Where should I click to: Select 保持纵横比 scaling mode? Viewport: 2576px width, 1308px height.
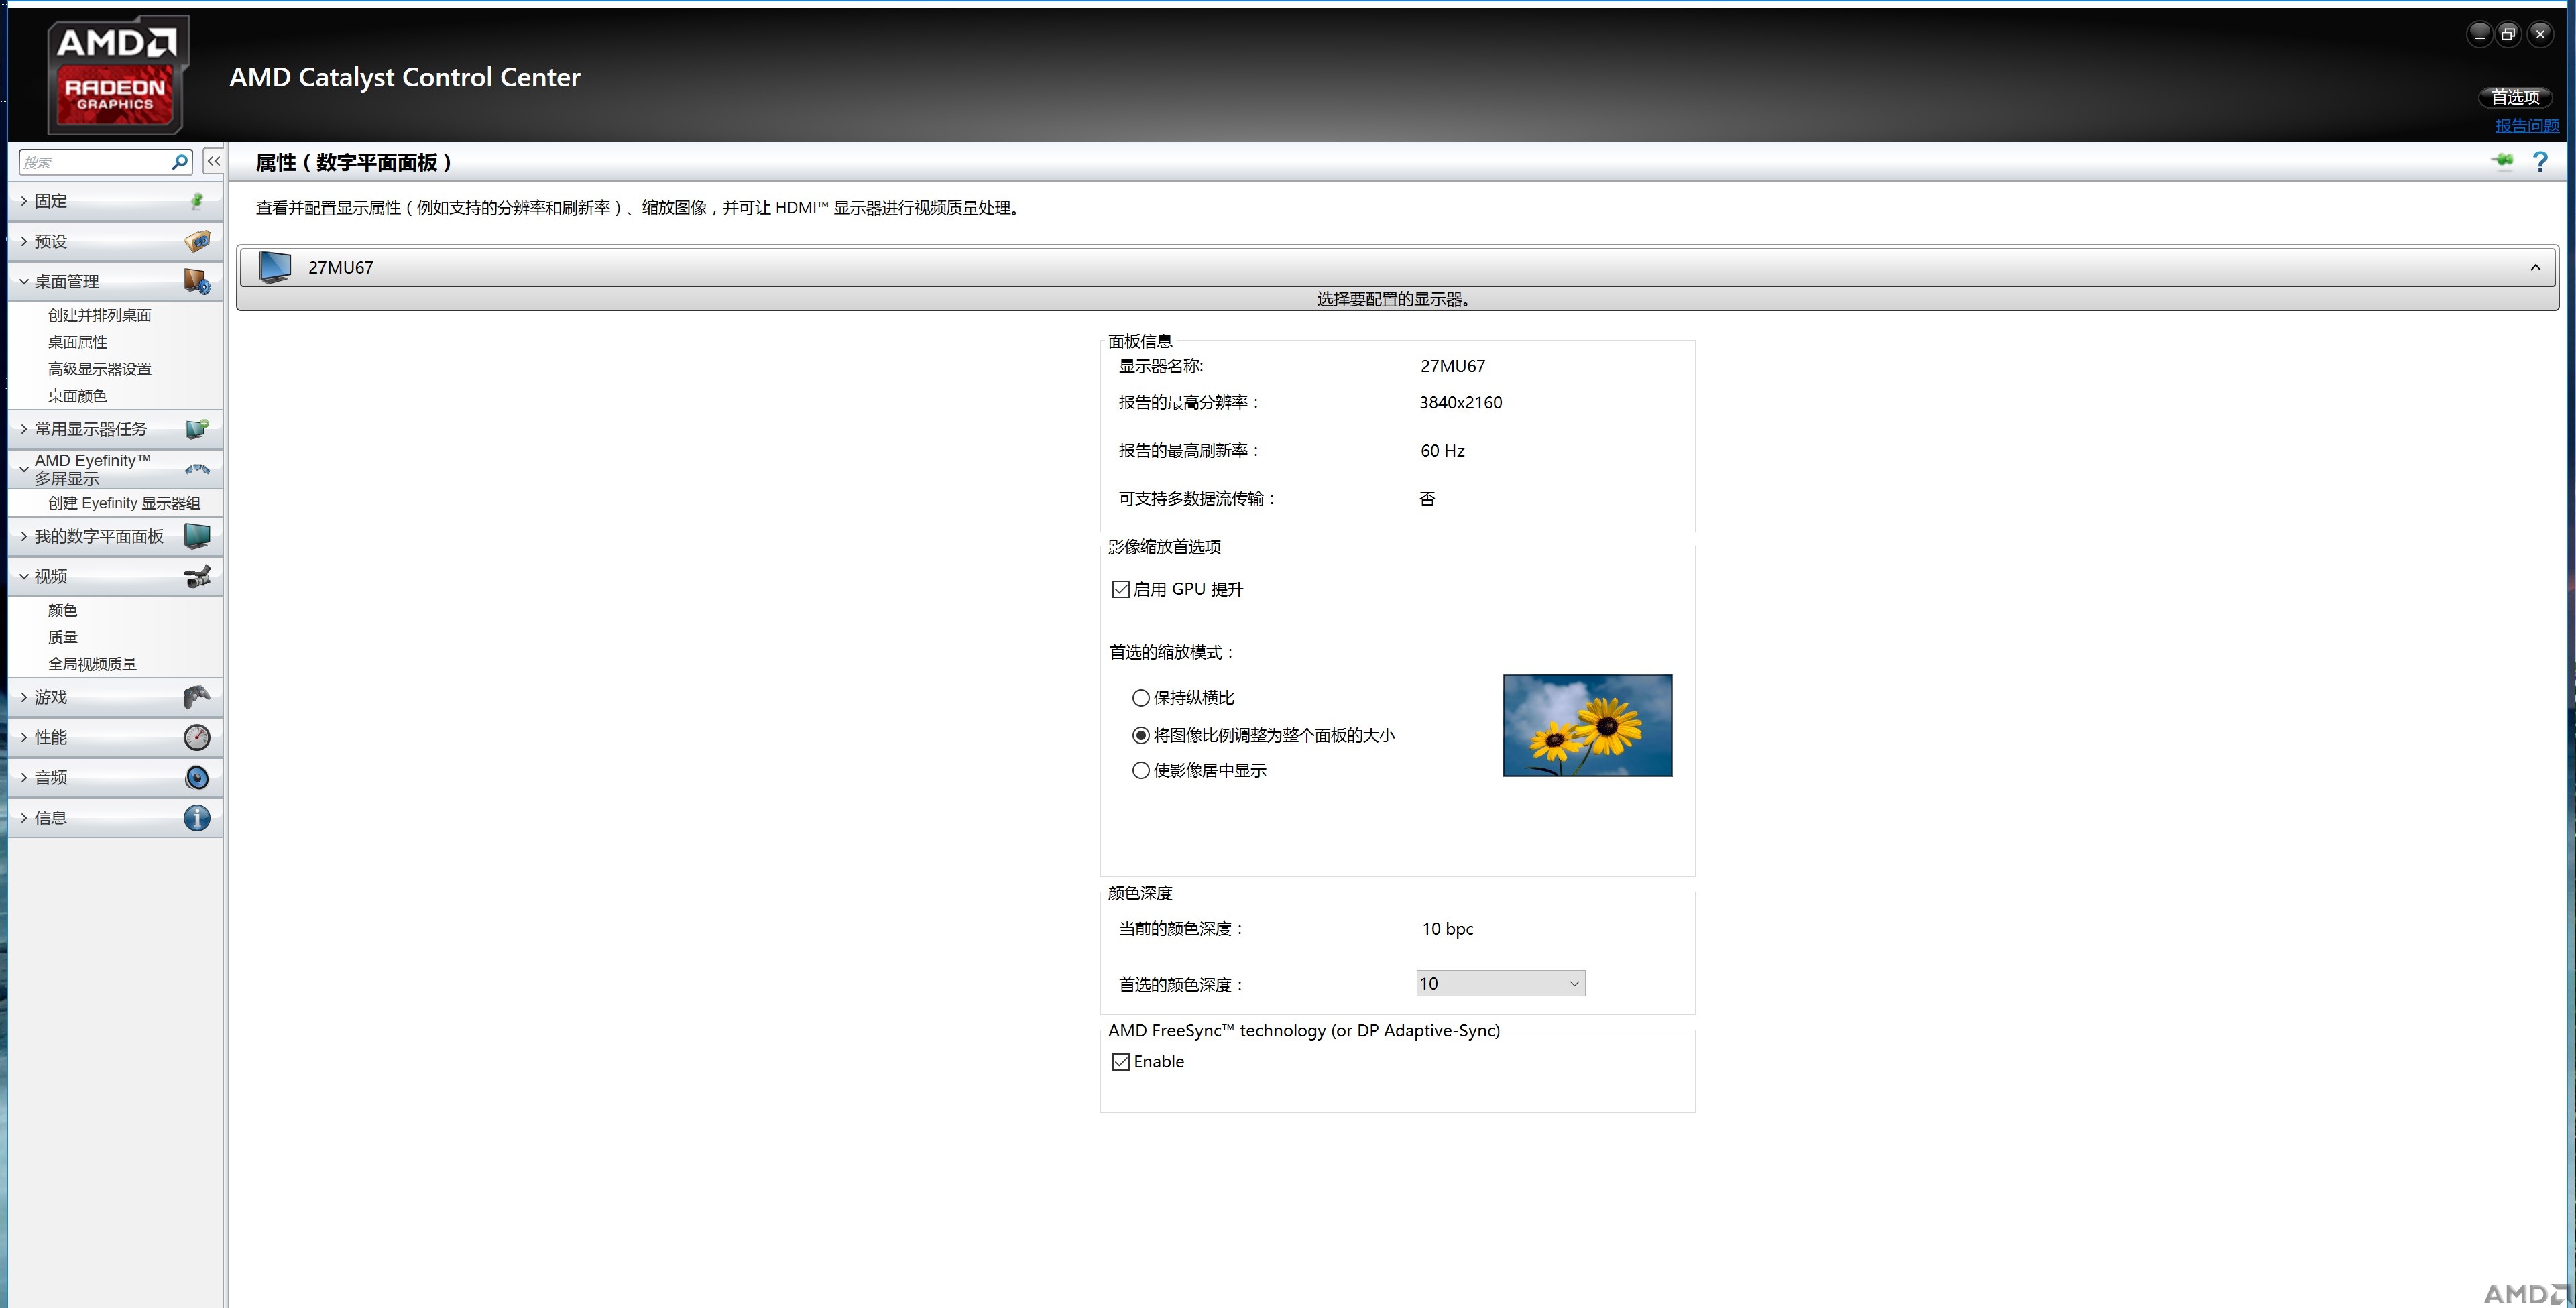pyautogui.click(x=1140, y=698)
